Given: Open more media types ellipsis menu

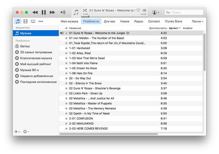Looking at the screenshot, I should 41,21.
